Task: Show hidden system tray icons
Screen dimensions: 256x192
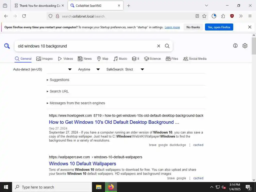Action: tap(211, 187)
